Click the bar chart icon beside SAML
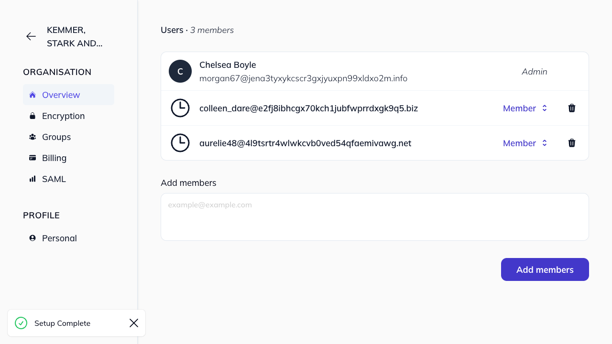612x344 pixels. 33,179
